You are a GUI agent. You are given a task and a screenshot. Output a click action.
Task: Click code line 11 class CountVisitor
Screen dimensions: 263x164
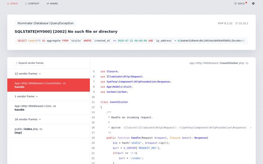pos(114,102)
